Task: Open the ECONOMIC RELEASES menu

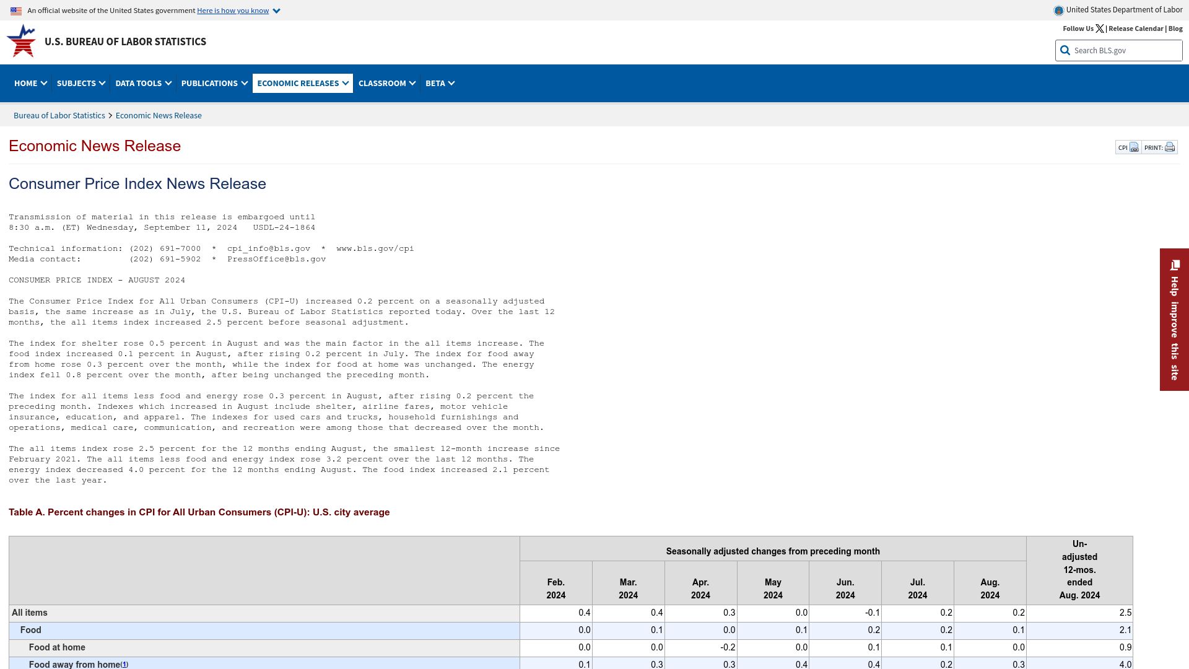Action: (303, 83)
